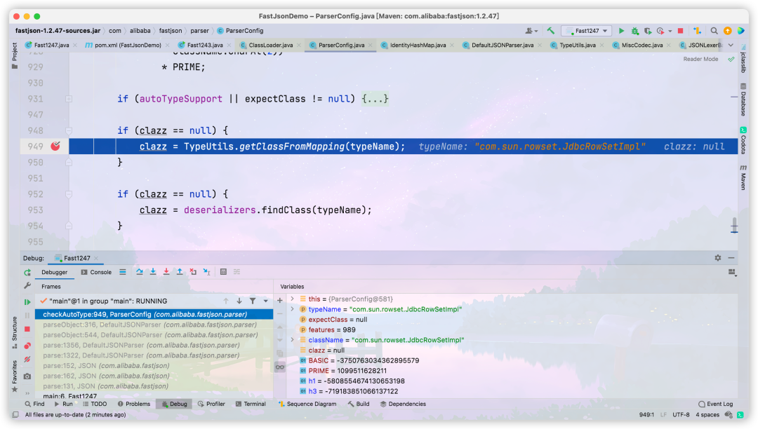Screen dimensions: 758x429
Task: Toggle breakpoint on line 949
Action: click(x=55, y=146)
